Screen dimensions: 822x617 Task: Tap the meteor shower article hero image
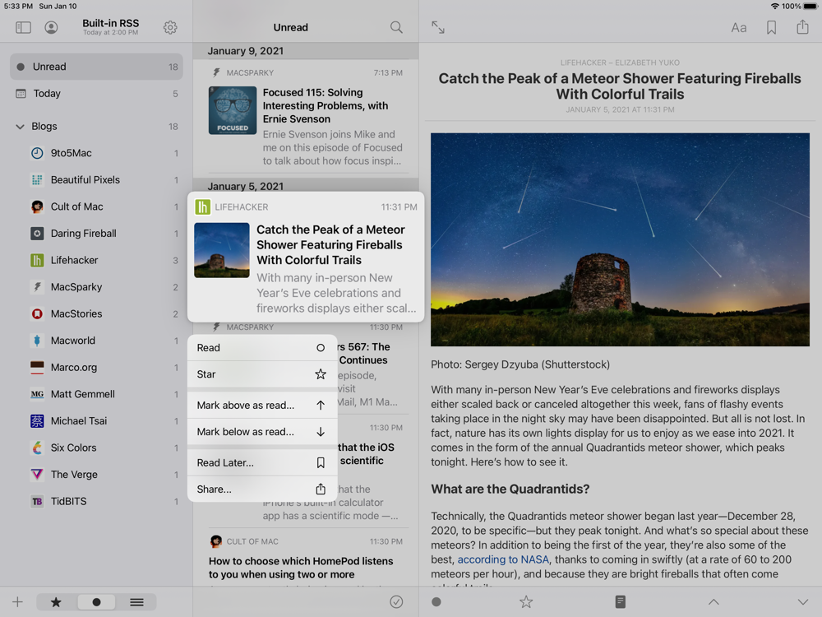(620, 239)
